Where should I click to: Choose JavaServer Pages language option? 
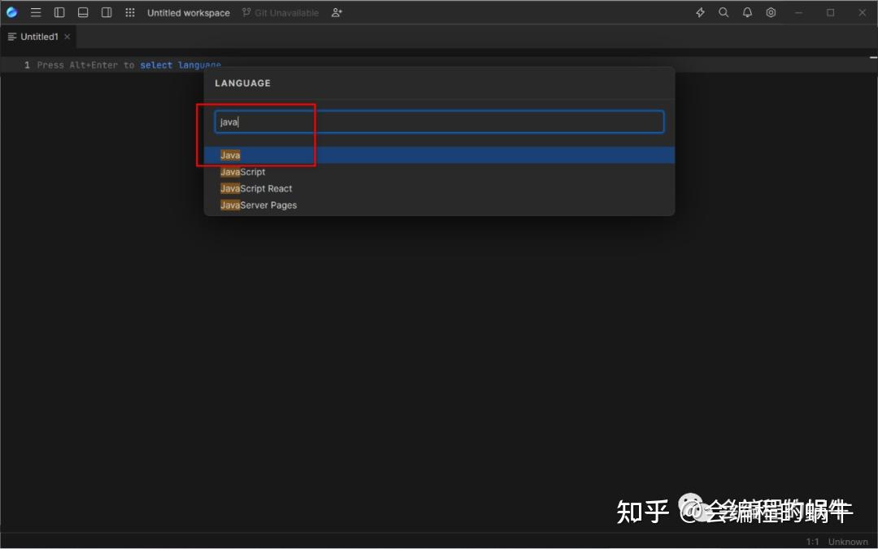click(259, 205)
